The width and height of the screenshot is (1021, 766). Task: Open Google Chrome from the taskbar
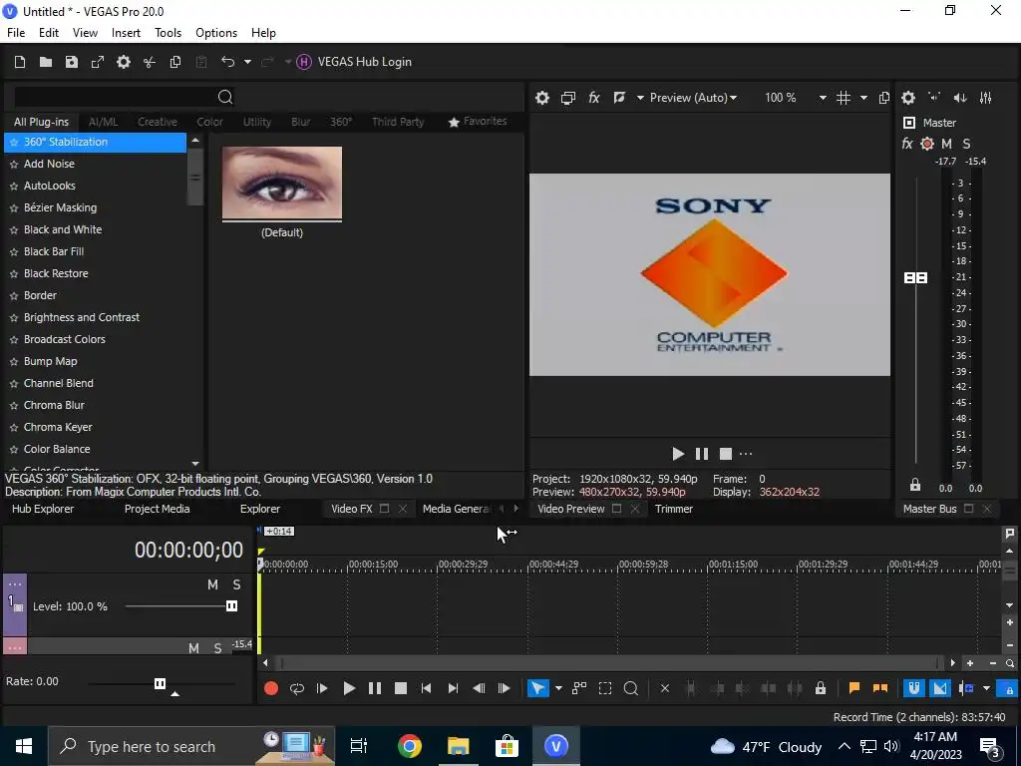coord(410,746)
